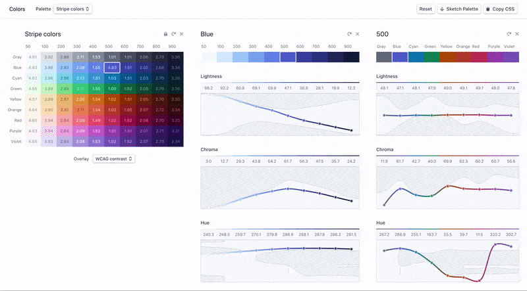The height and width of the screenshot is (291, 527).
Task: Toggle the lock icon on Stripe colors panel
Action: (165, 34)
